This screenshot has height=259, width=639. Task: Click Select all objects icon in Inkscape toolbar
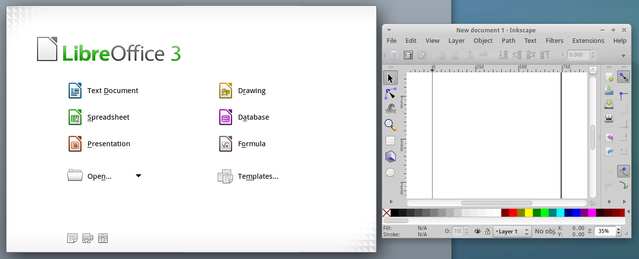point(395,55)
